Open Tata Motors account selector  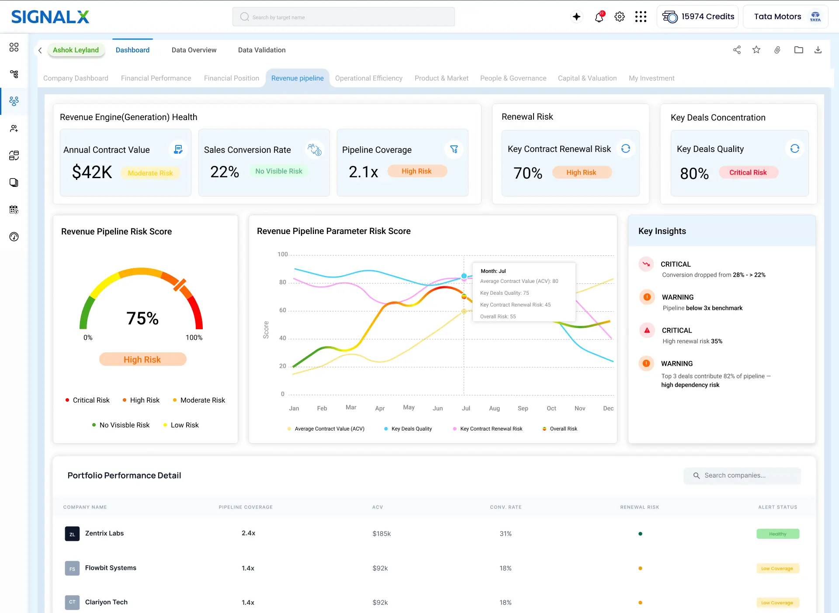(785, 17)
